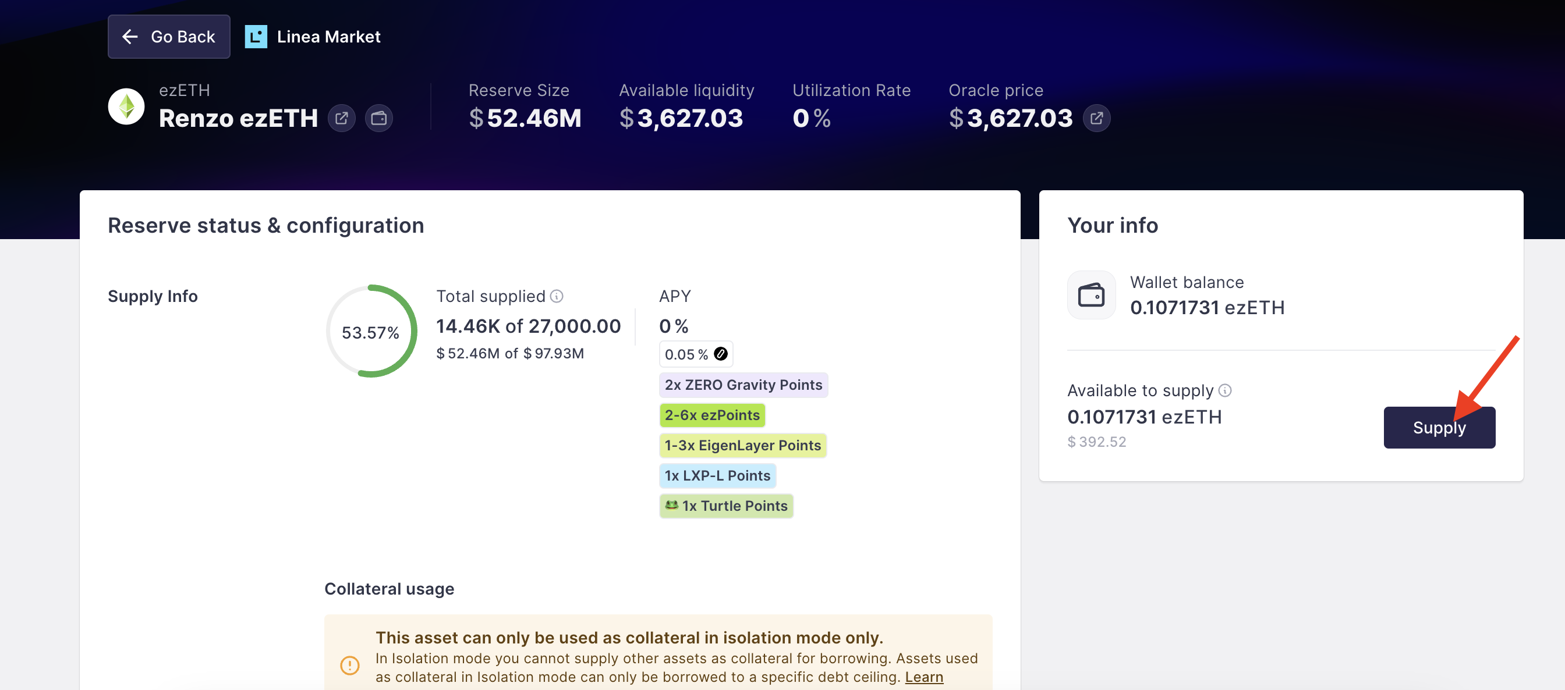Click the ezETH token logo

coord(126,107)
